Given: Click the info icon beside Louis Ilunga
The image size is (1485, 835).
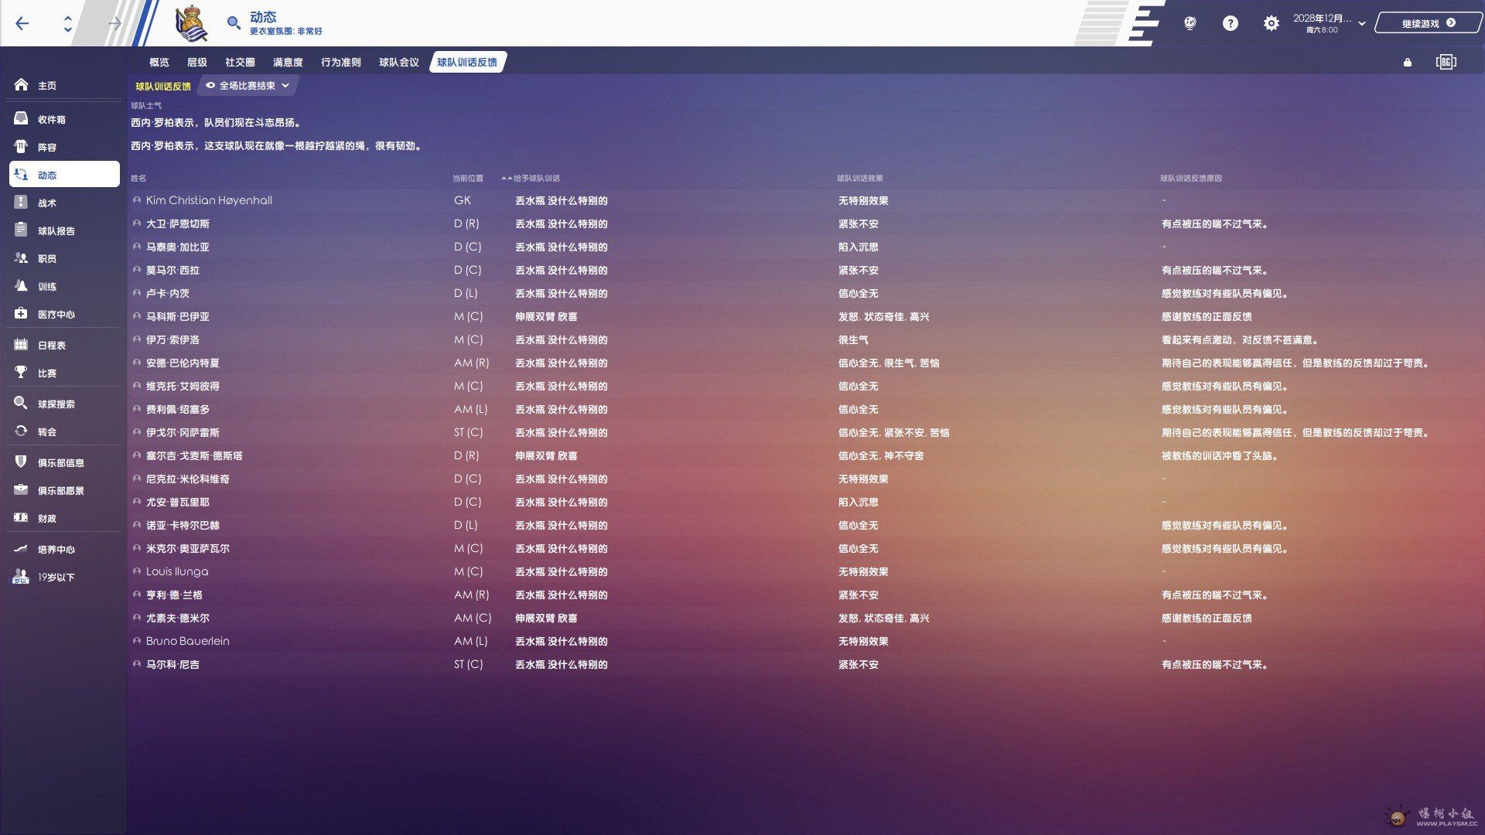Looking at the screenshot, I should 137,571.
